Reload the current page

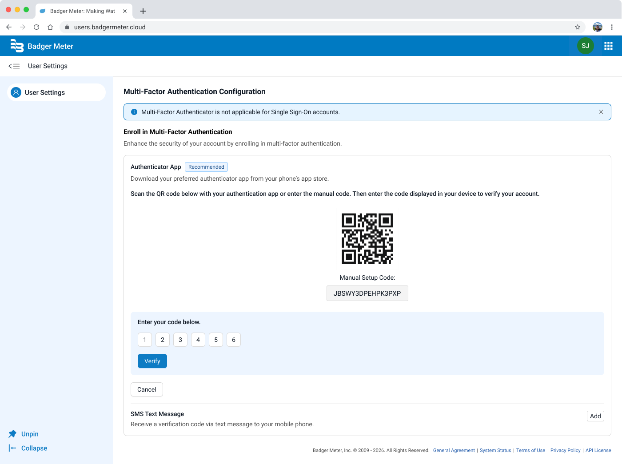point(36,27)
